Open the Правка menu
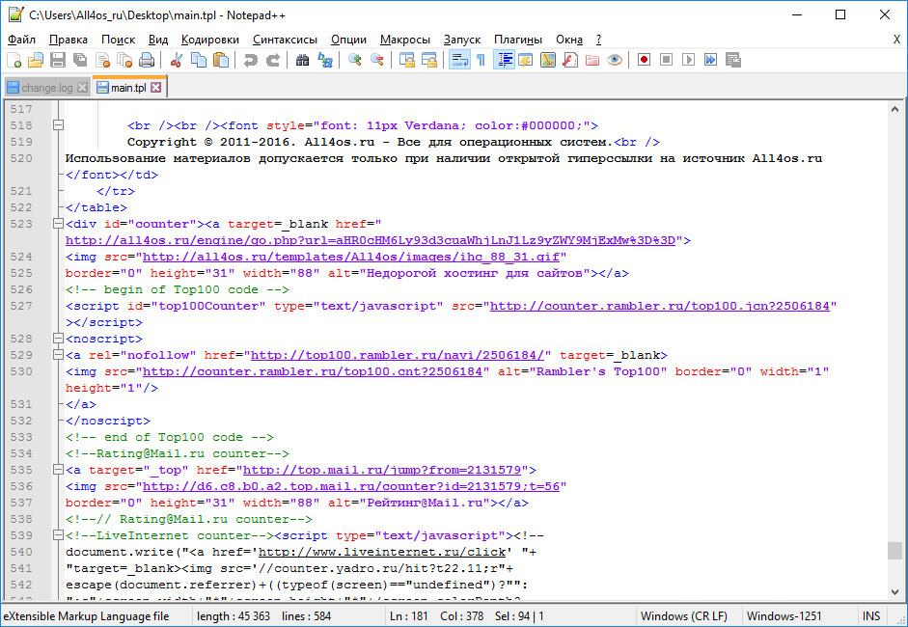Viewport: 908px width, 627px height. [x=69, y=40]
